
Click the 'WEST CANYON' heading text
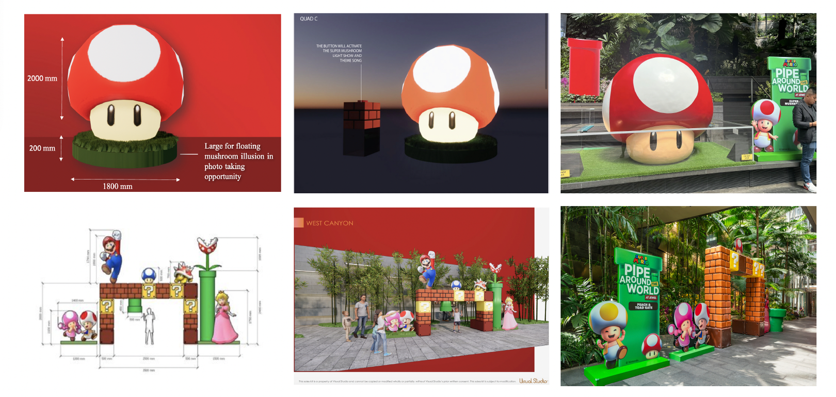pyautogui.click(x=330, y=223)
